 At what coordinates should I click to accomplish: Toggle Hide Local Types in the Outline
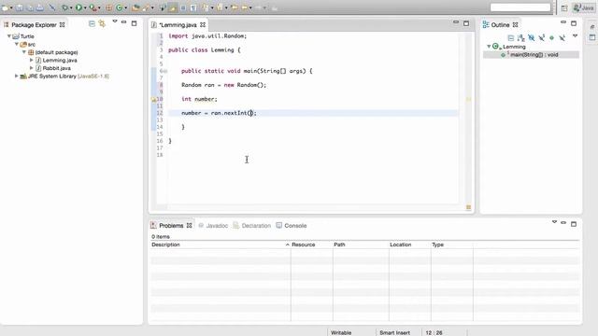562,37
